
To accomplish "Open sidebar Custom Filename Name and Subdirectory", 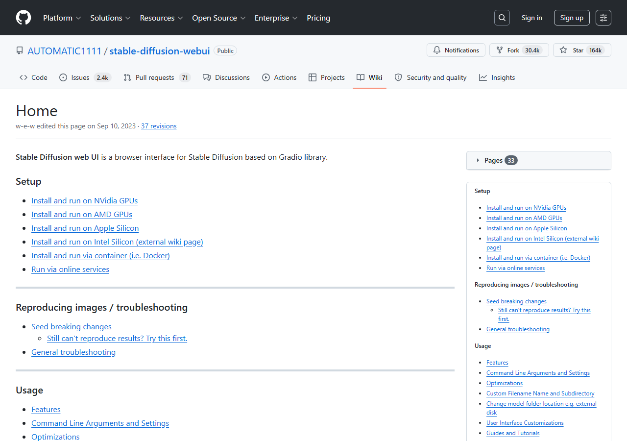I will (x=540, y=393).
